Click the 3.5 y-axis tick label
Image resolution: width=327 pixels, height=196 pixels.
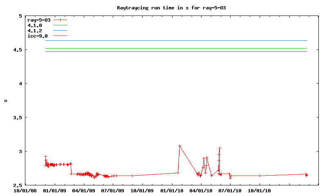[18, 118]
